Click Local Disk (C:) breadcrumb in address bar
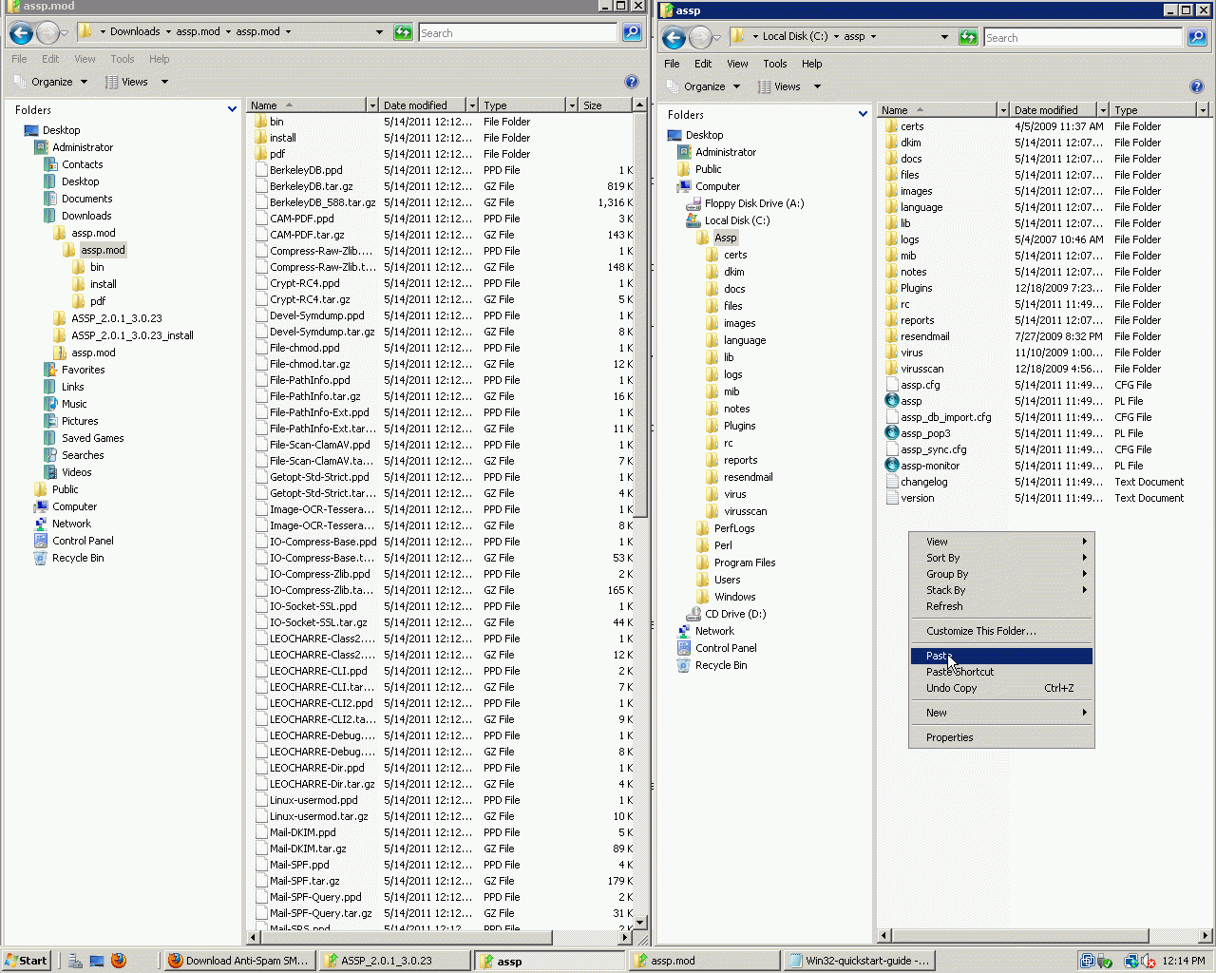 click(795, 37)
